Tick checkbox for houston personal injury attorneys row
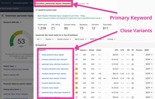The image size is (155, 99). click(x=36, y=69)
